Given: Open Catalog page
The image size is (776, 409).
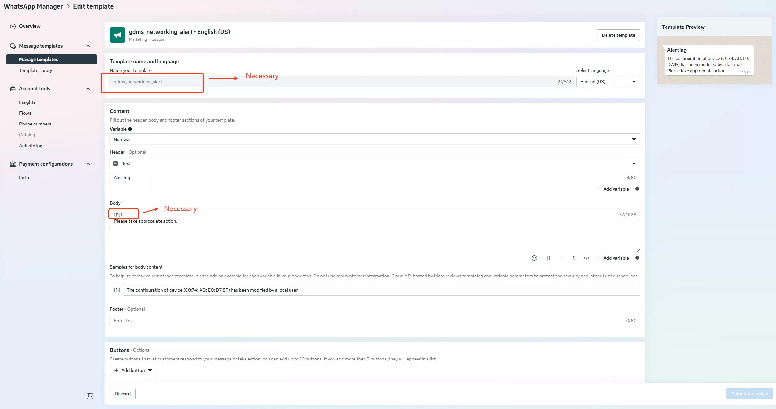Looking at the screenshot, I should [x=27, y=135].
